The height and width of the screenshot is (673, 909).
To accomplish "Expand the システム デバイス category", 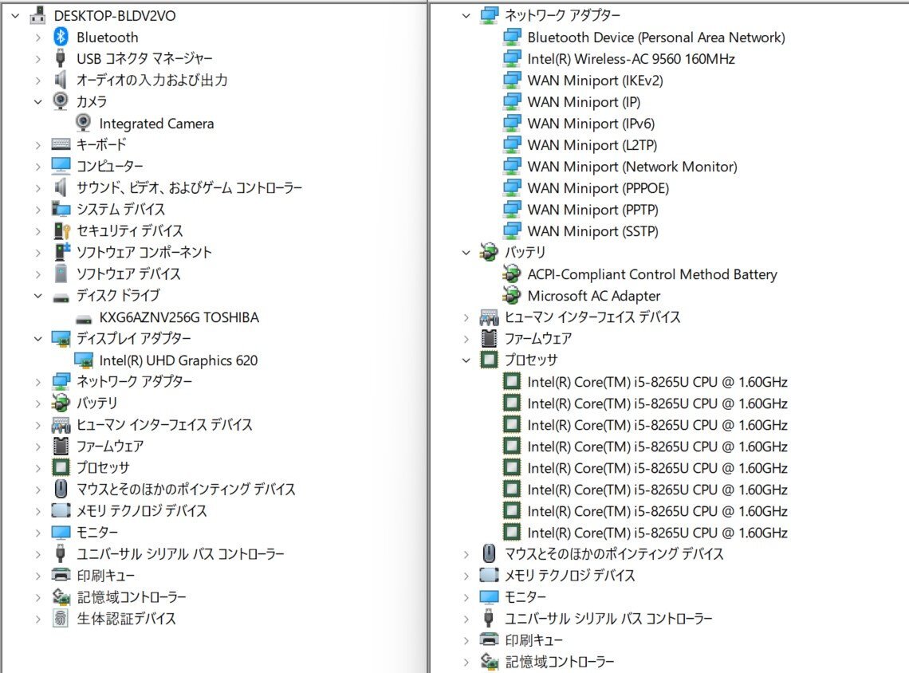I will tap(37, 209).
